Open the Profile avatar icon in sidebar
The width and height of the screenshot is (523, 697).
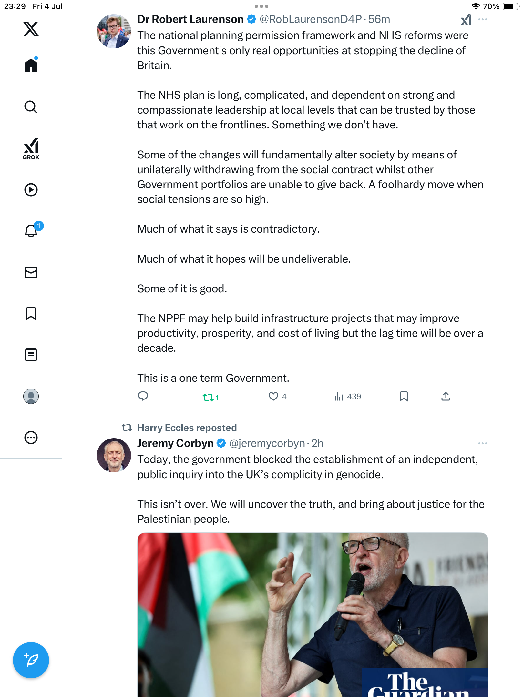coord(31,396)
